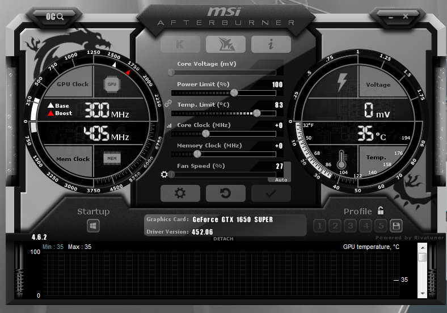
Task: Select profile slot 4
Action: (366, 226)
